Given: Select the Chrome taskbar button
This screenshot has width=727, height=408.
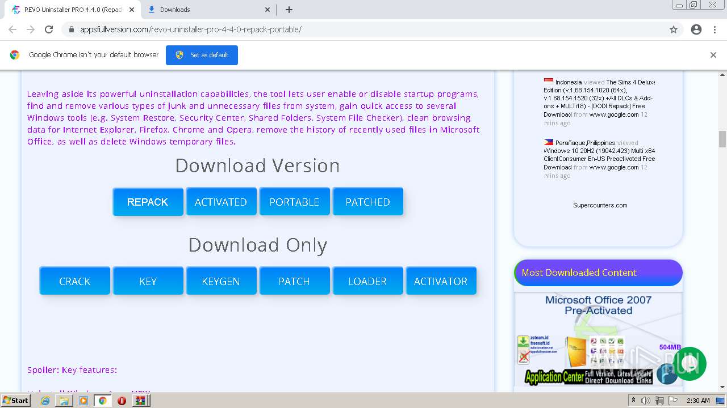Looking at the screenshot, I should (102, 401).
